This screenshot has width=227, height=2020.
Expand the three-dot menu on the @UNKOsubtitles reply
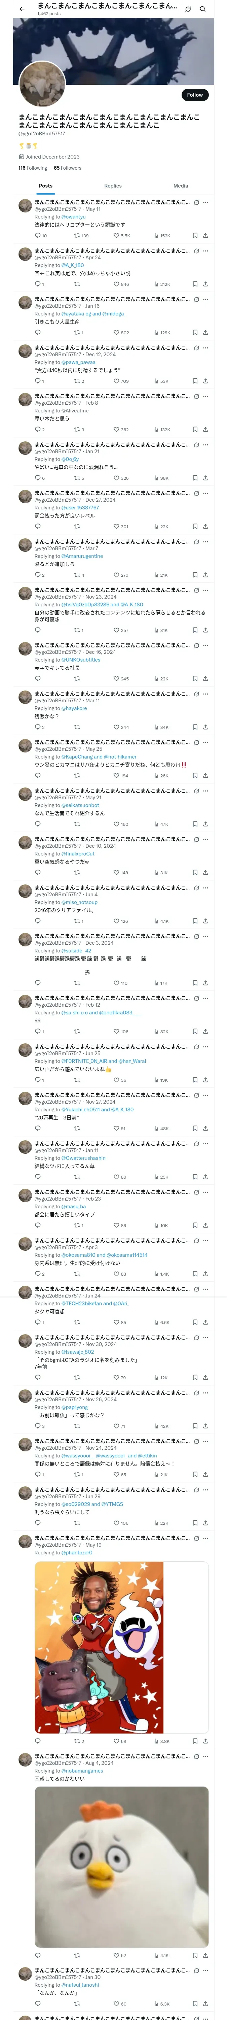[206, 645]
